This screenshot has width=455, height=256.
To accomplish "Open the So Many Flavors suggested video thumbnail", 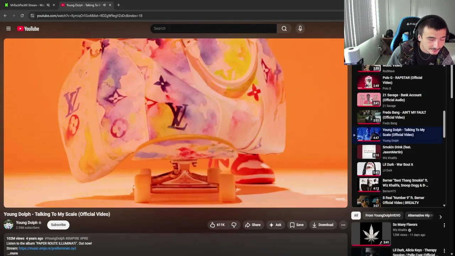I will coord(371,234).
